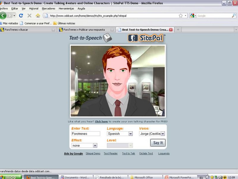Switch to Resultado de la búsqueda taskbar window
The image size is (238, 179).
(111, 177)
